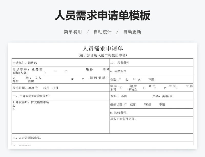205x157 pixels.
Task: Click the line 1.开发客户,扩大销售市场
Action: click(x=31, y=102)
